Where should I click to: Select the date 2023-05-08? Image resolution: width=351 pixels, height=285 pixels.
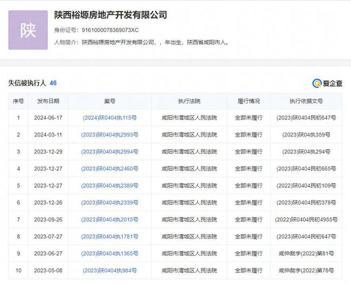click(48, 271)
